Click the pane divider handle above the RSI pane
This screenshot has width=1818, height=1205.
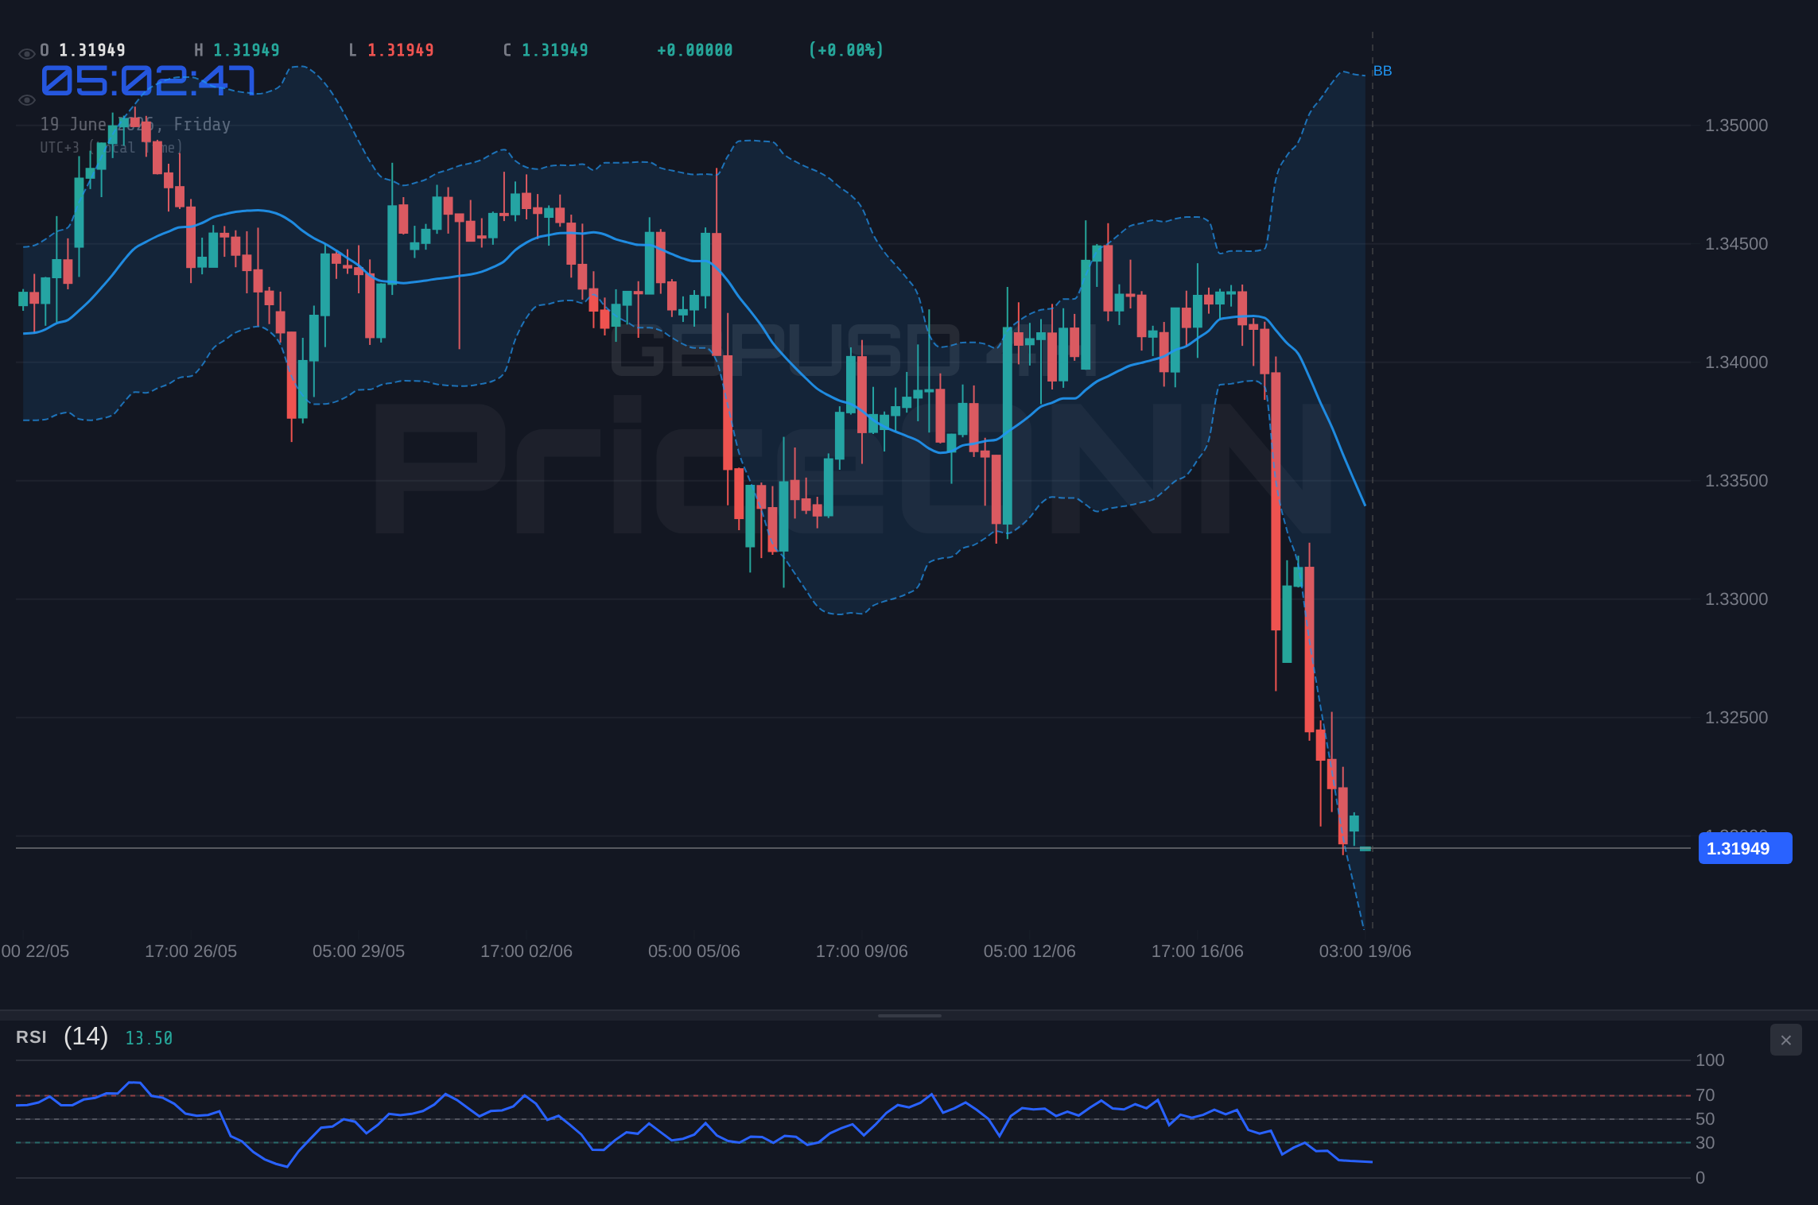909,1015
